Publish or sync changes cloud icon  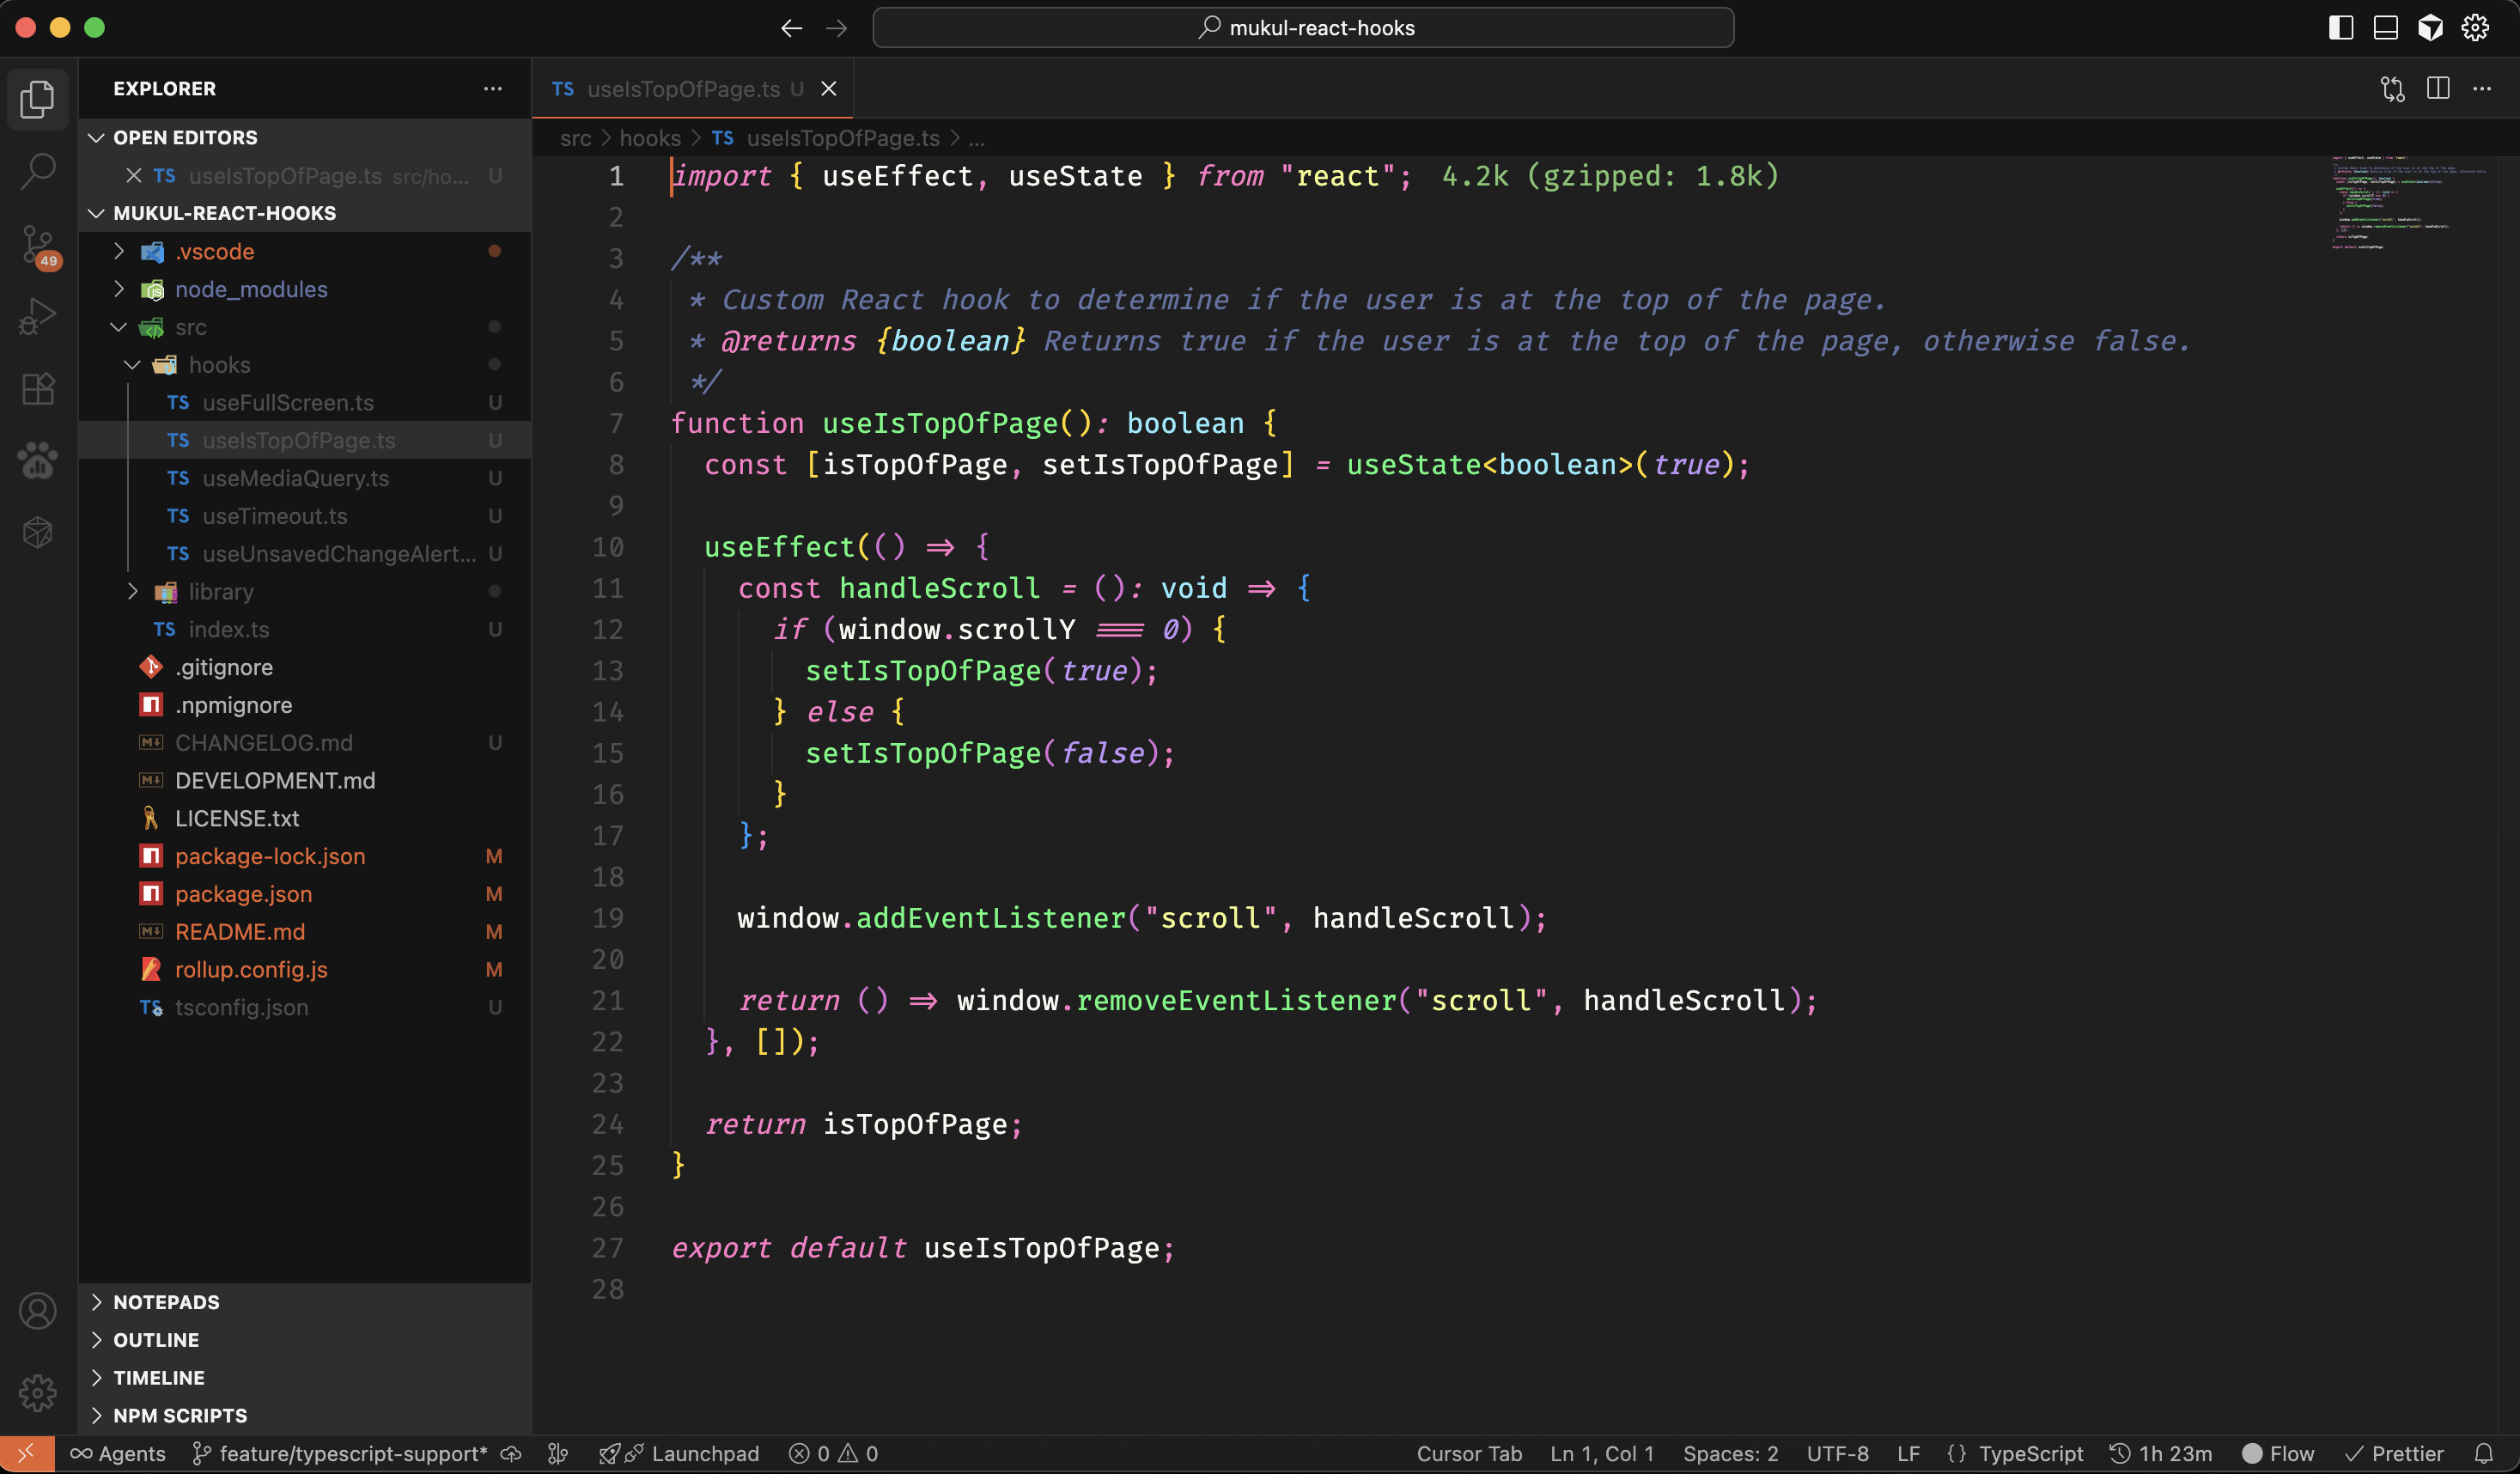(512, 1454)
